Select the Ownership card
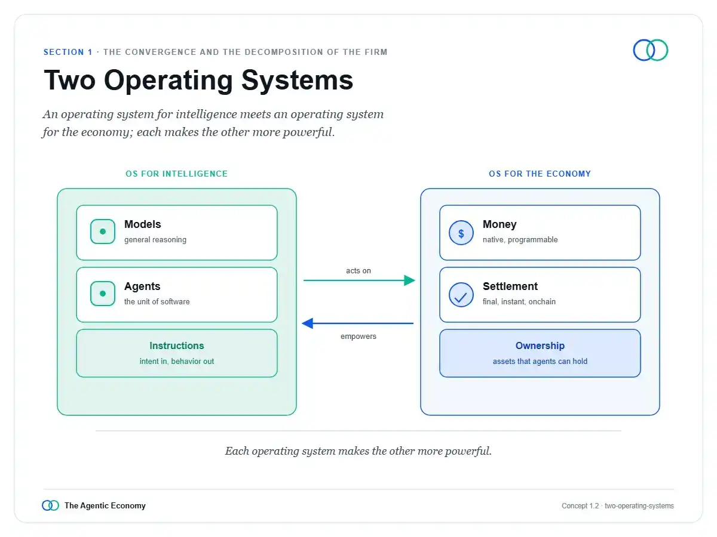The image size is (717, 537). click(540, 353)
